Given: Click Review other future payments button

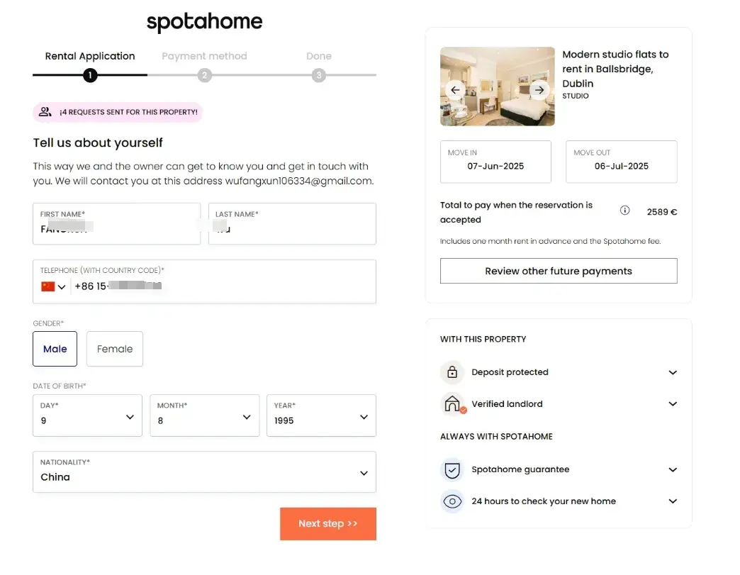Looking at the screenshot, I should point(559,271).
